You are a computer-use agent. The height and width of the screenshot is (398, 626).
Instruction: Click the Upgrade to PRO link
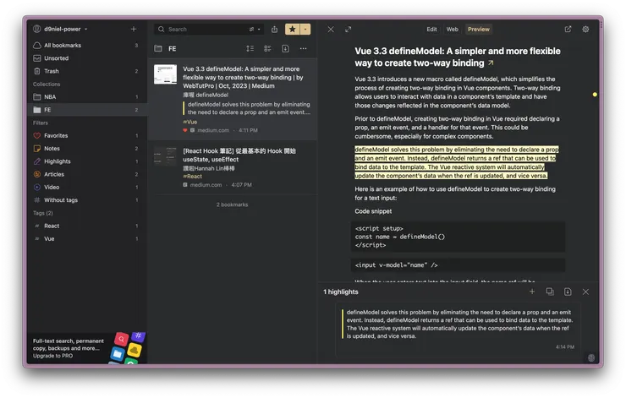pyautogui.click(x=52, y=356)
